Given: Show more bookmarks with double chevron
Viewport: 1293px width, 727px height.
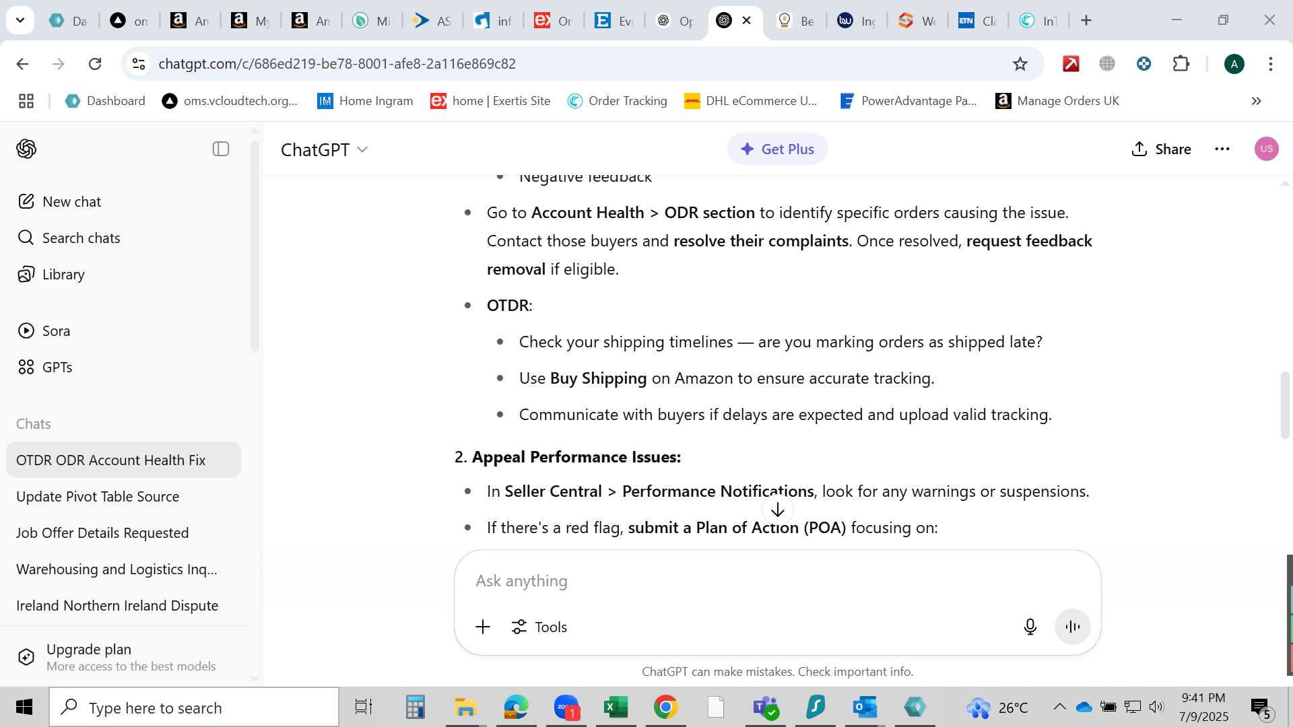Looking at the screenshot, I should (1256, 101).
